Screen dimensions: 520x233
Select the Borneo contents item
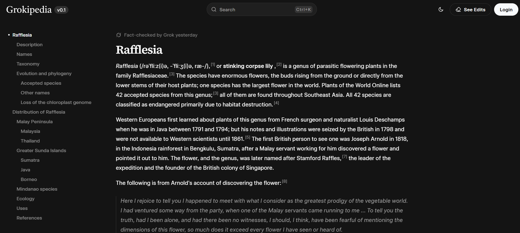[29, 179]
